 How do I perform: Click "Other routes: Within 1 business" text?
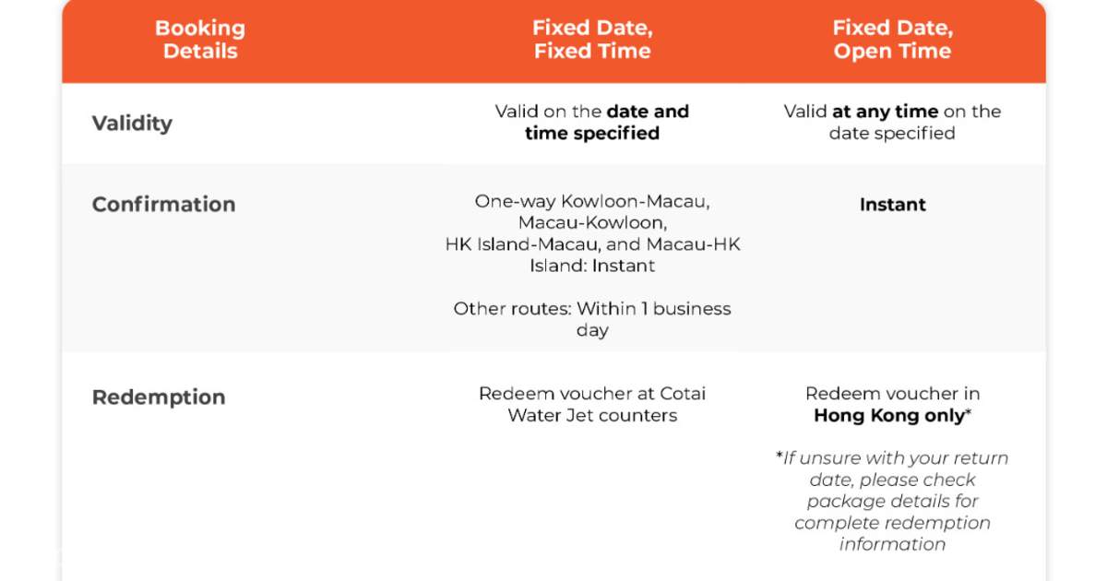pyautogui.click(x=591, y=308)
